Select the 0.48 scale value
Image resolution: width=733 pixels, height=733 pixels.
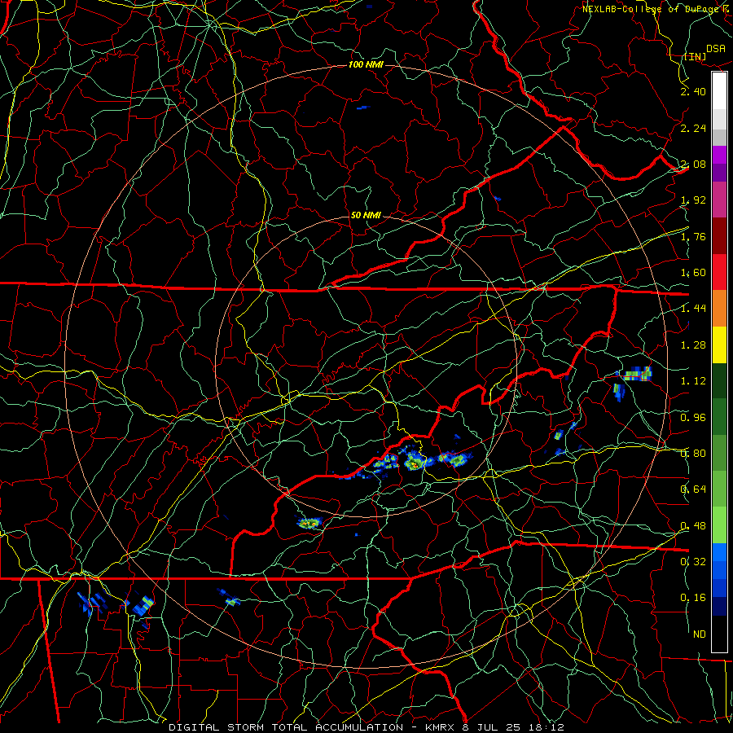click(694, 525)
